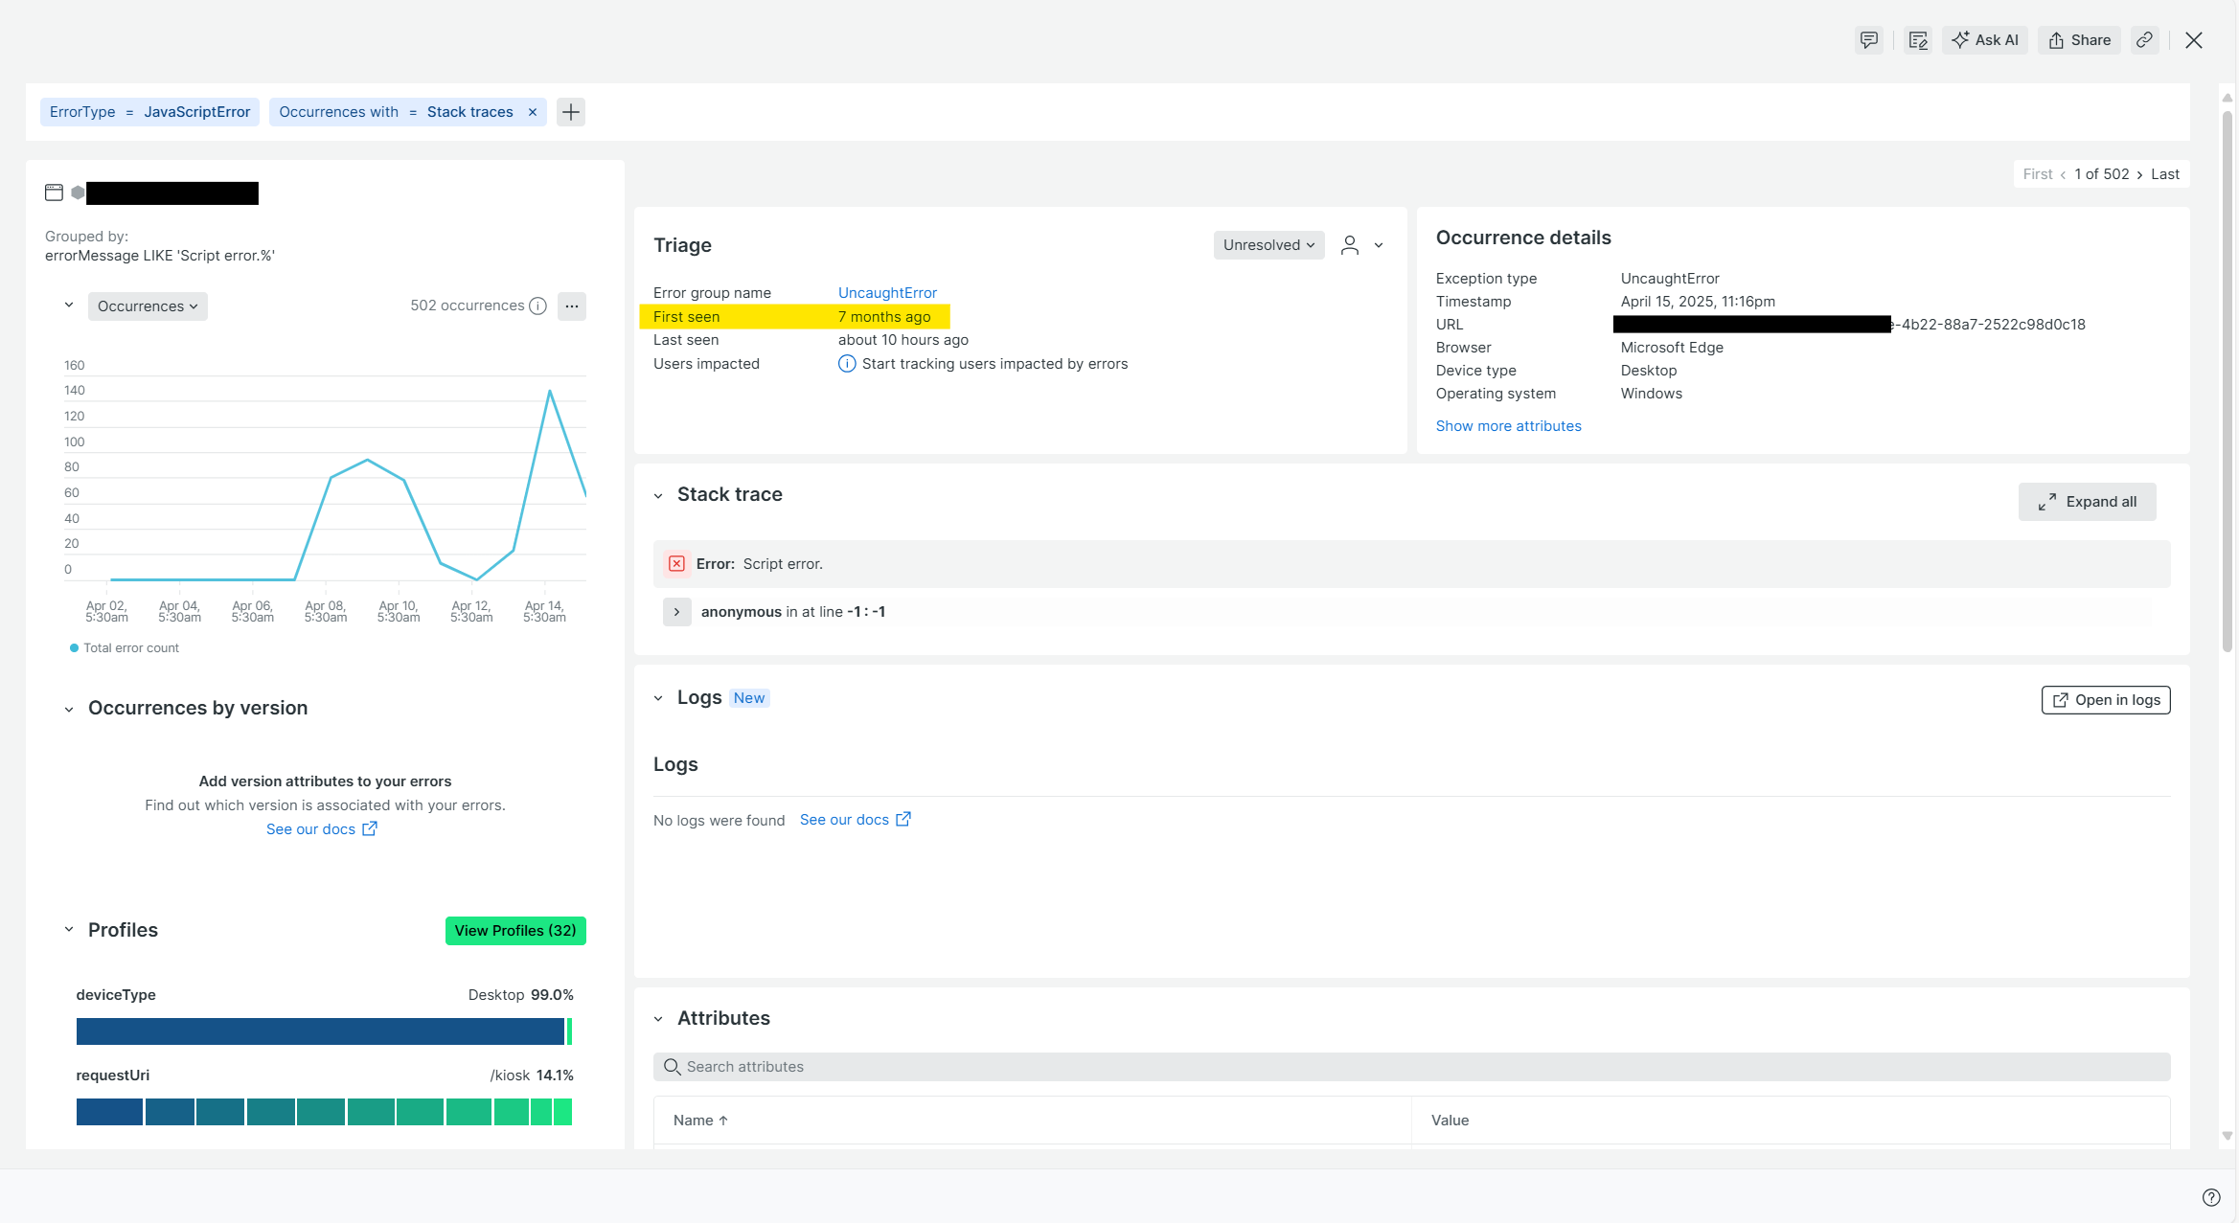Click the notes edit icon in top bar

(1918, 40)
